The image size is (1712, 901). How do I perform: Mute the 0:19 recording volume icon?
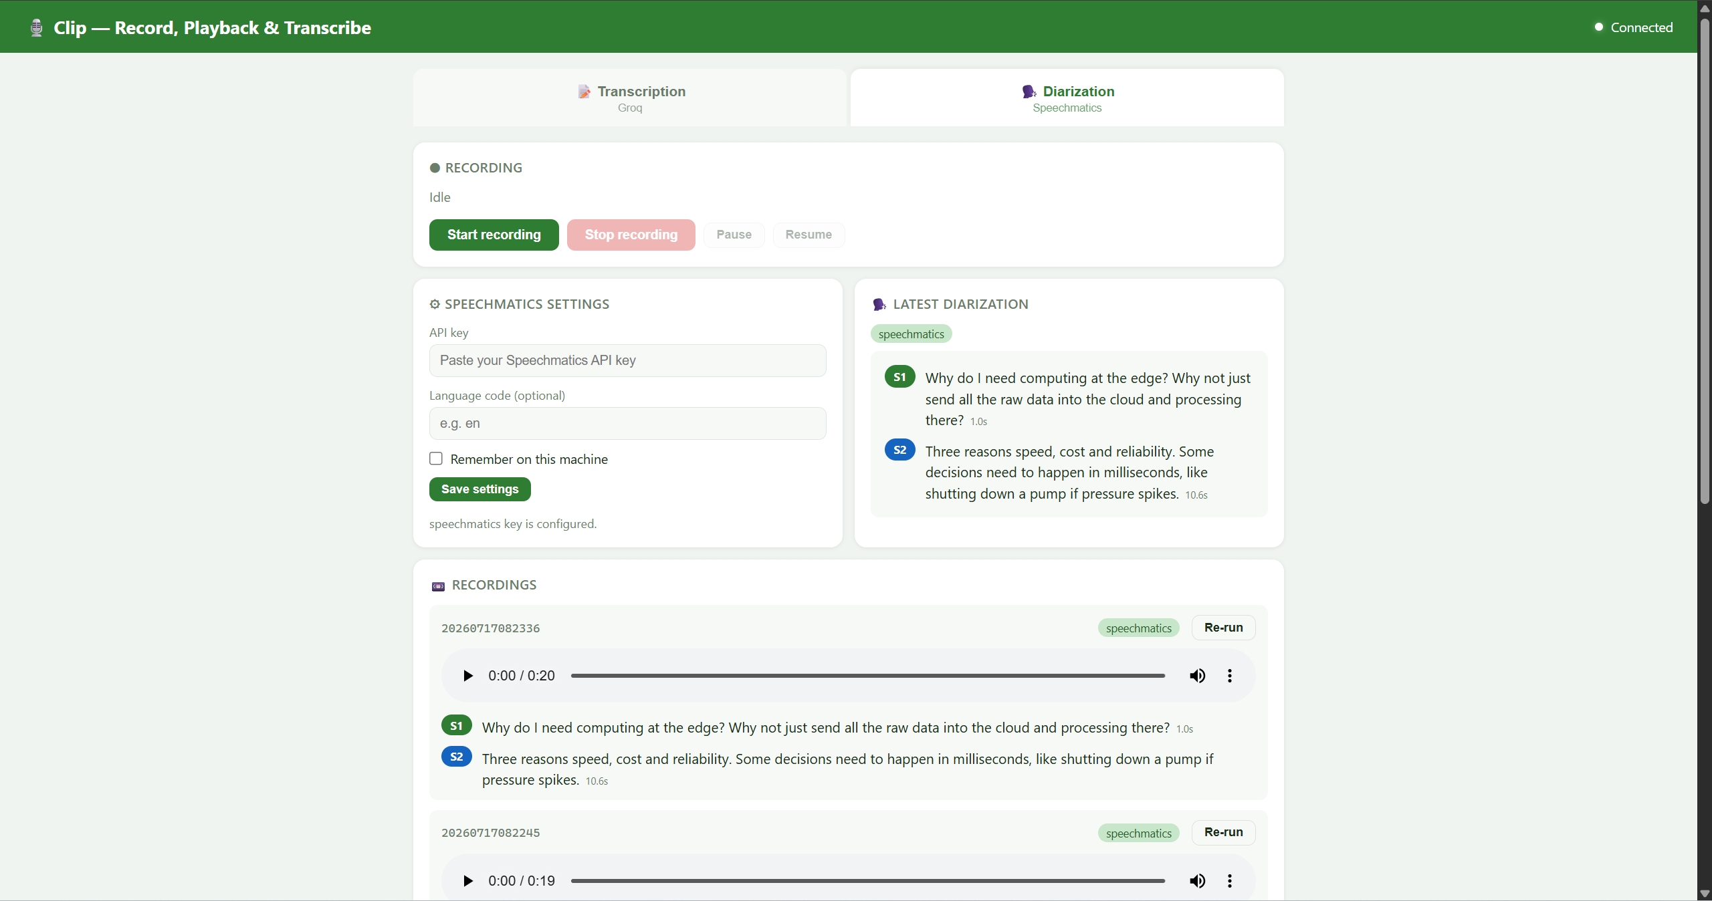pyautogui.click(x=1197, y=881)
